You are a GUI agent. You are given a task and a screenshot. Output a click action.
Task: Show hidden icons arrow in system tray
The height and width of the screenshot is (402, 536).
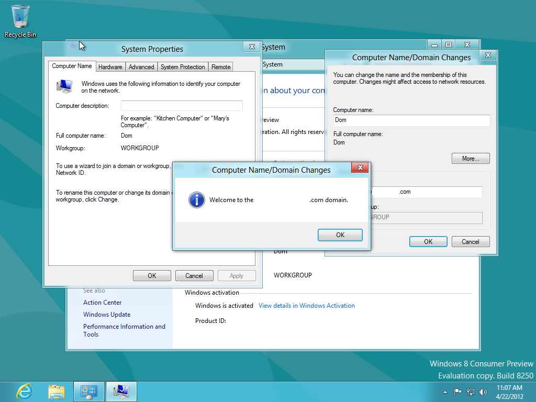[445, 392]
